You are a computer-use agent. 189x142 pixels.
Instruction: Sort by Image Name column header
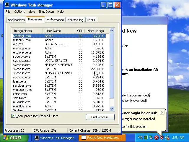27,31
